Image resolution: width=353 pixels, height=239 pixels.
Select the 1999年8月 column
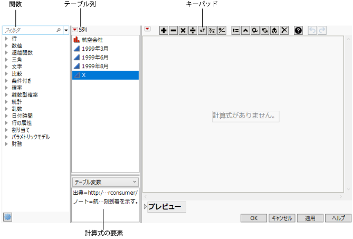tap(106, 66)
